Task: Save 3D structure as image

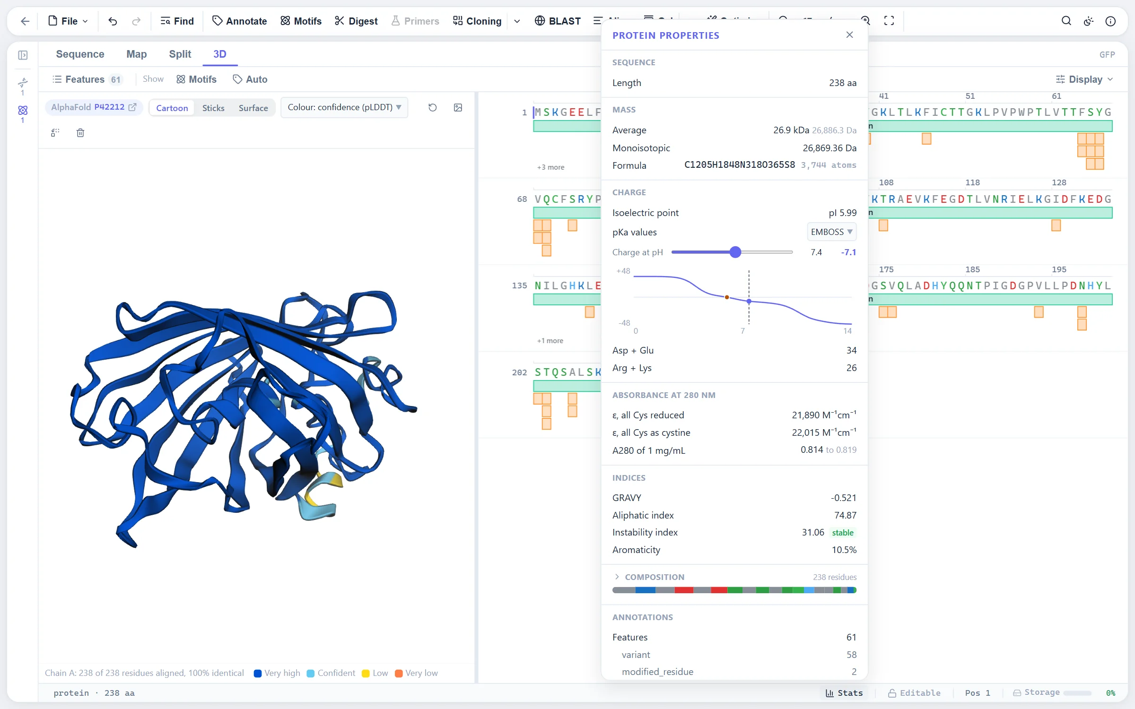Action: [458, 108]
